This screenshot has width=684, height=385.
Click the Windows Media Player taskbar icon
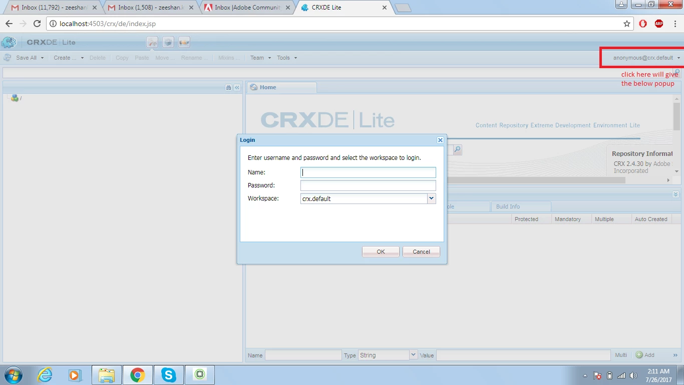coord(75,375)
